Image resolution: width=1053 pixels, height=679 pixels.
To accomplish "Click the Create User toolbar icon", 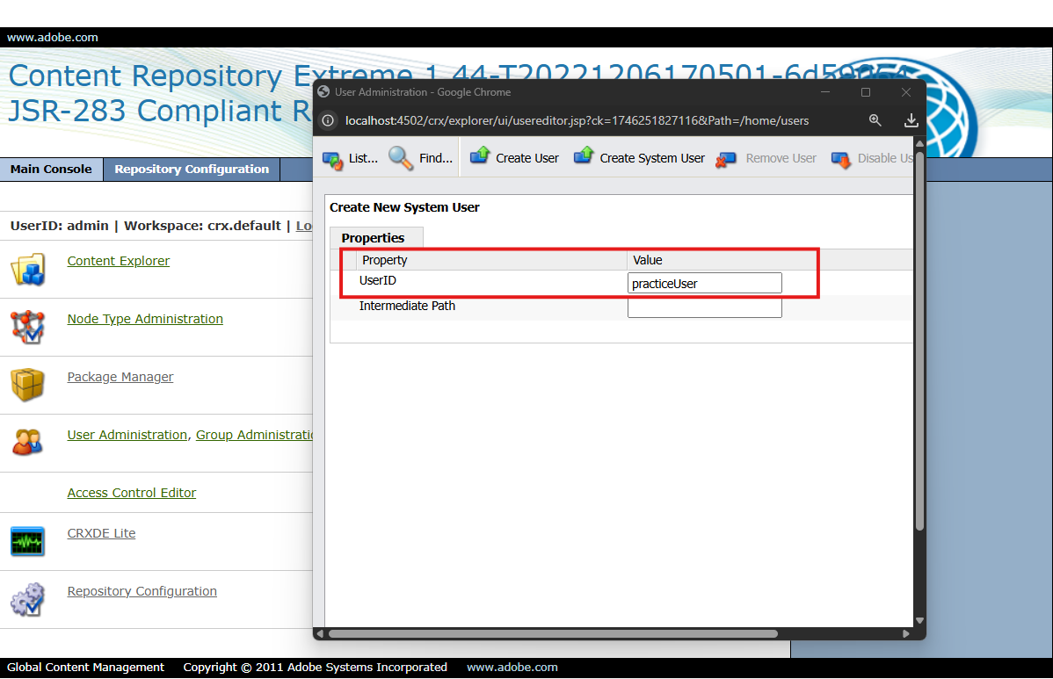I will [x=480, y=156].
